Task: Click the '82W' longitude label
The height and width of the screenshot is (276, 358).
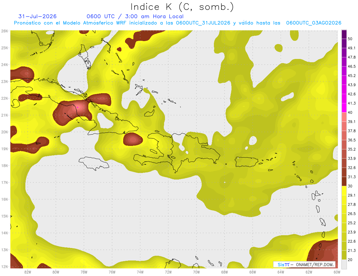Action: click(x=27, y=272)
